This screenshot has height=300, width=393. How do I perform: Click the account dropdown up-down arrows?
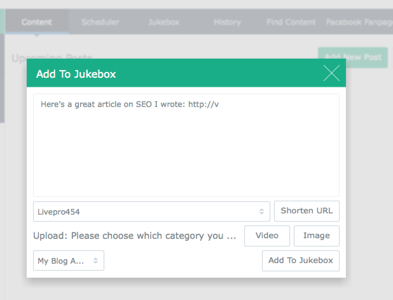(261, 211)
